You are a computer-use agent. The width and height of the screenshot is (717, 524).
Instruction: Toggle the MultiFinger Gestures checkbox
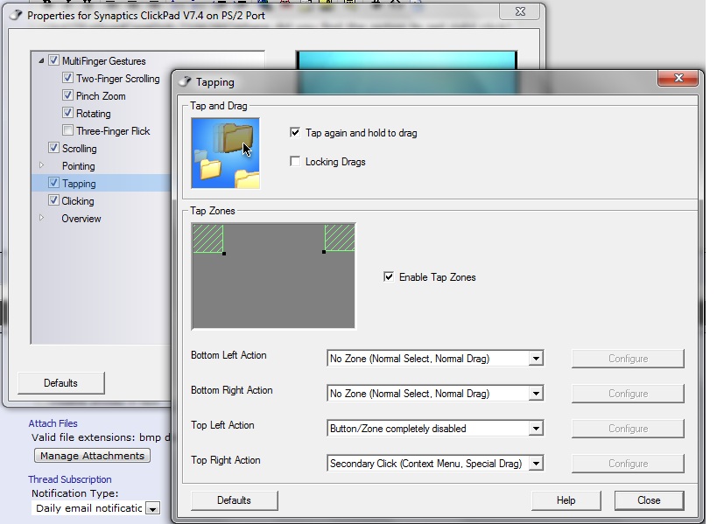[x=54, y=60]
